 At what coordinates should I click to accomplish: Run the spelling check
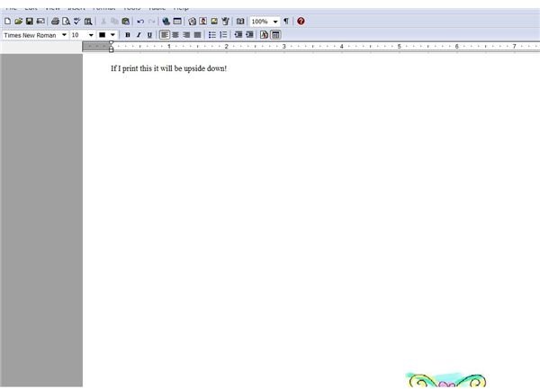tap(76, 22)
